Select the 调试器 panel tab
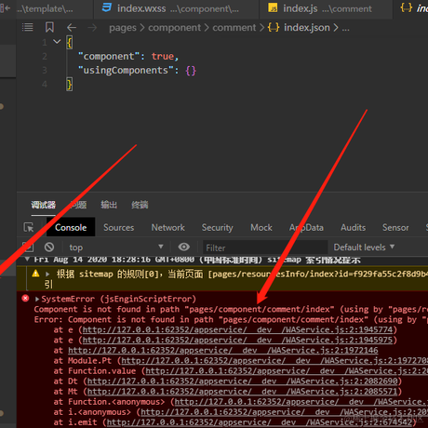The width and height of the screenshot is (428, 428). [x=43, y=205]
